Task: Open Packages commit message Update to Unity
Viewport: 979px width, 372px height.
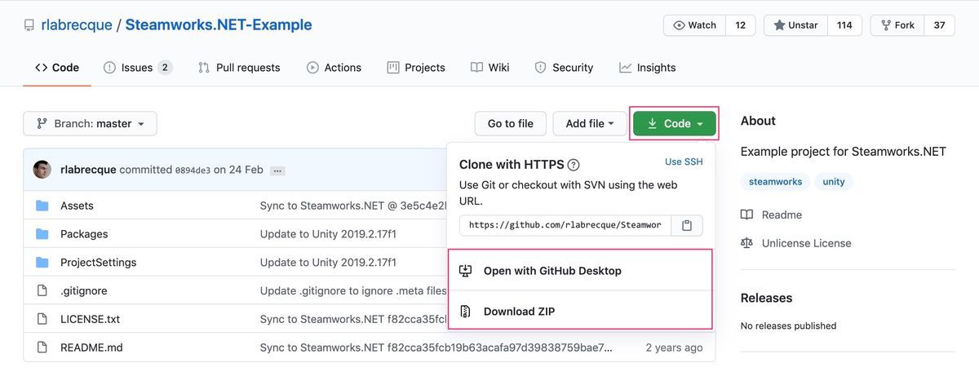Action: 328,234
